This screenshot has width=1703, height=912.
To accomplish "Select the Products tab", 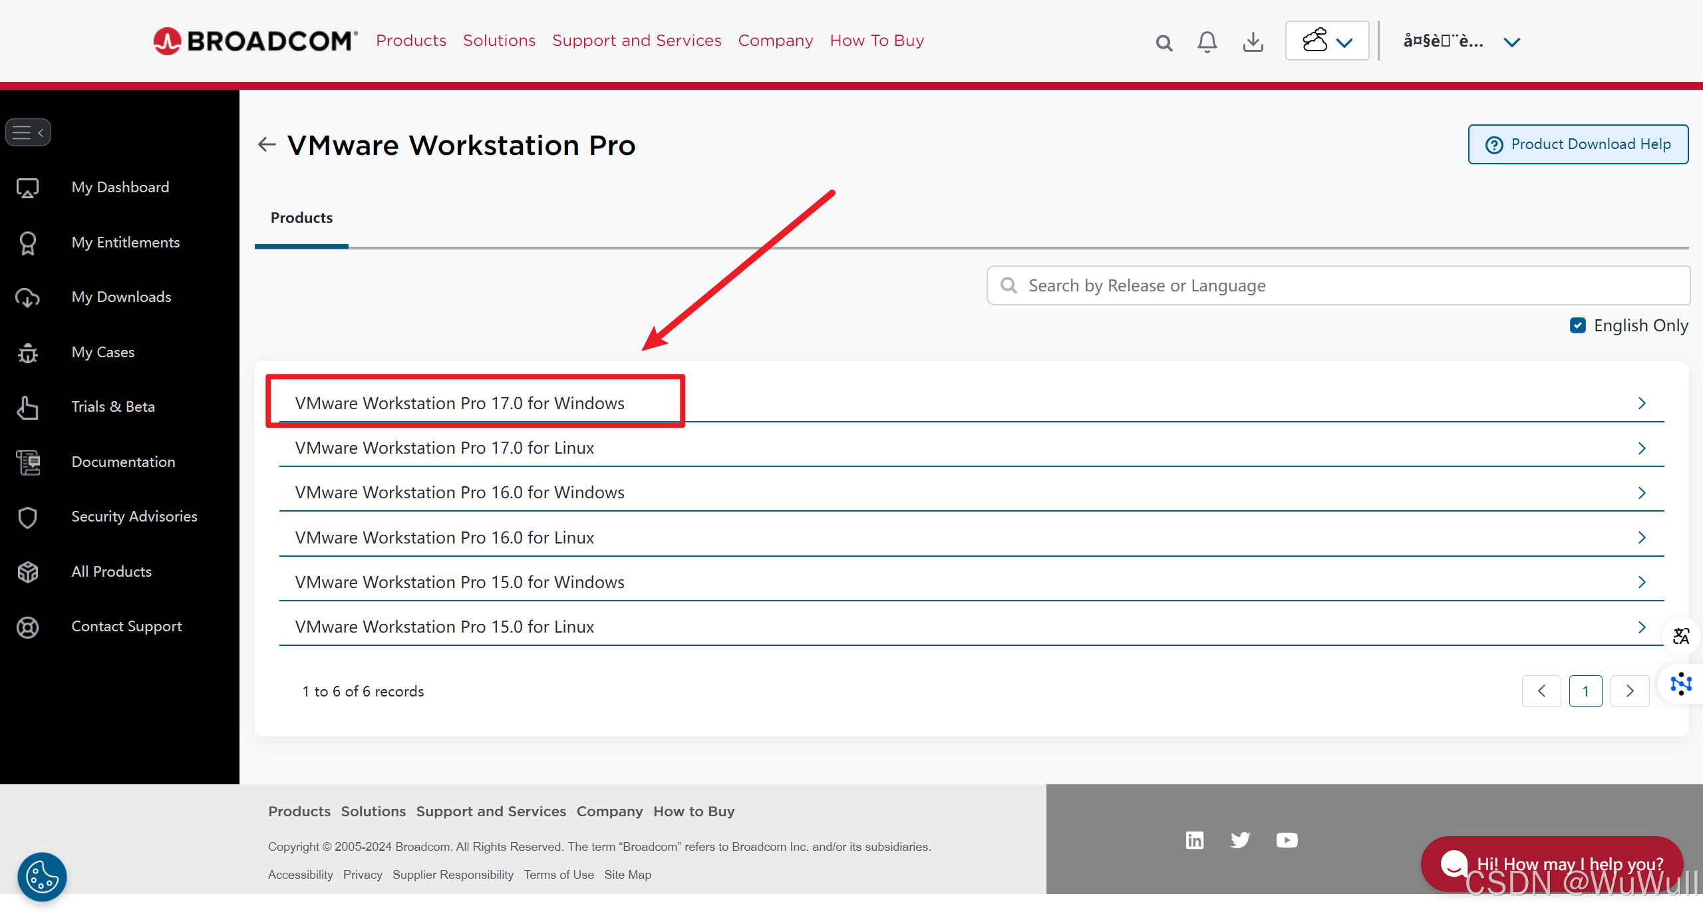I will (x=301, y=218).
